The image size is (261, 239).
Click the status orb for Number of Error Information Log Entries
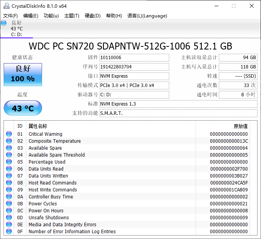(9, 232)
